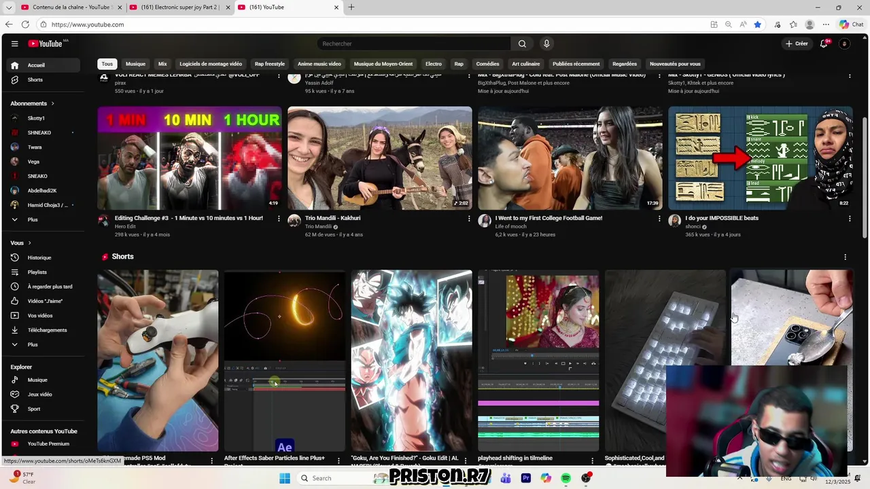Switch to Electronic super joy Part 2 tab
The width and height of the screenshot is (870, 489).
coord(179,7)
